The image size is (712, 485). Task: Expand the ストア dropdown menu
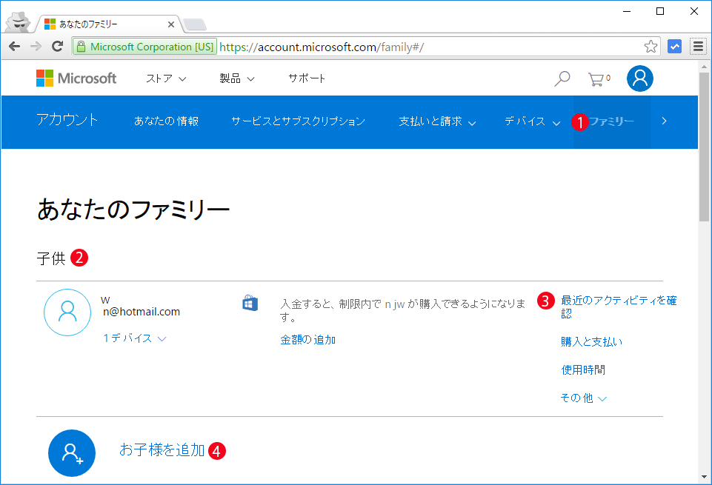pyautogui.click(x=166, y=78)
